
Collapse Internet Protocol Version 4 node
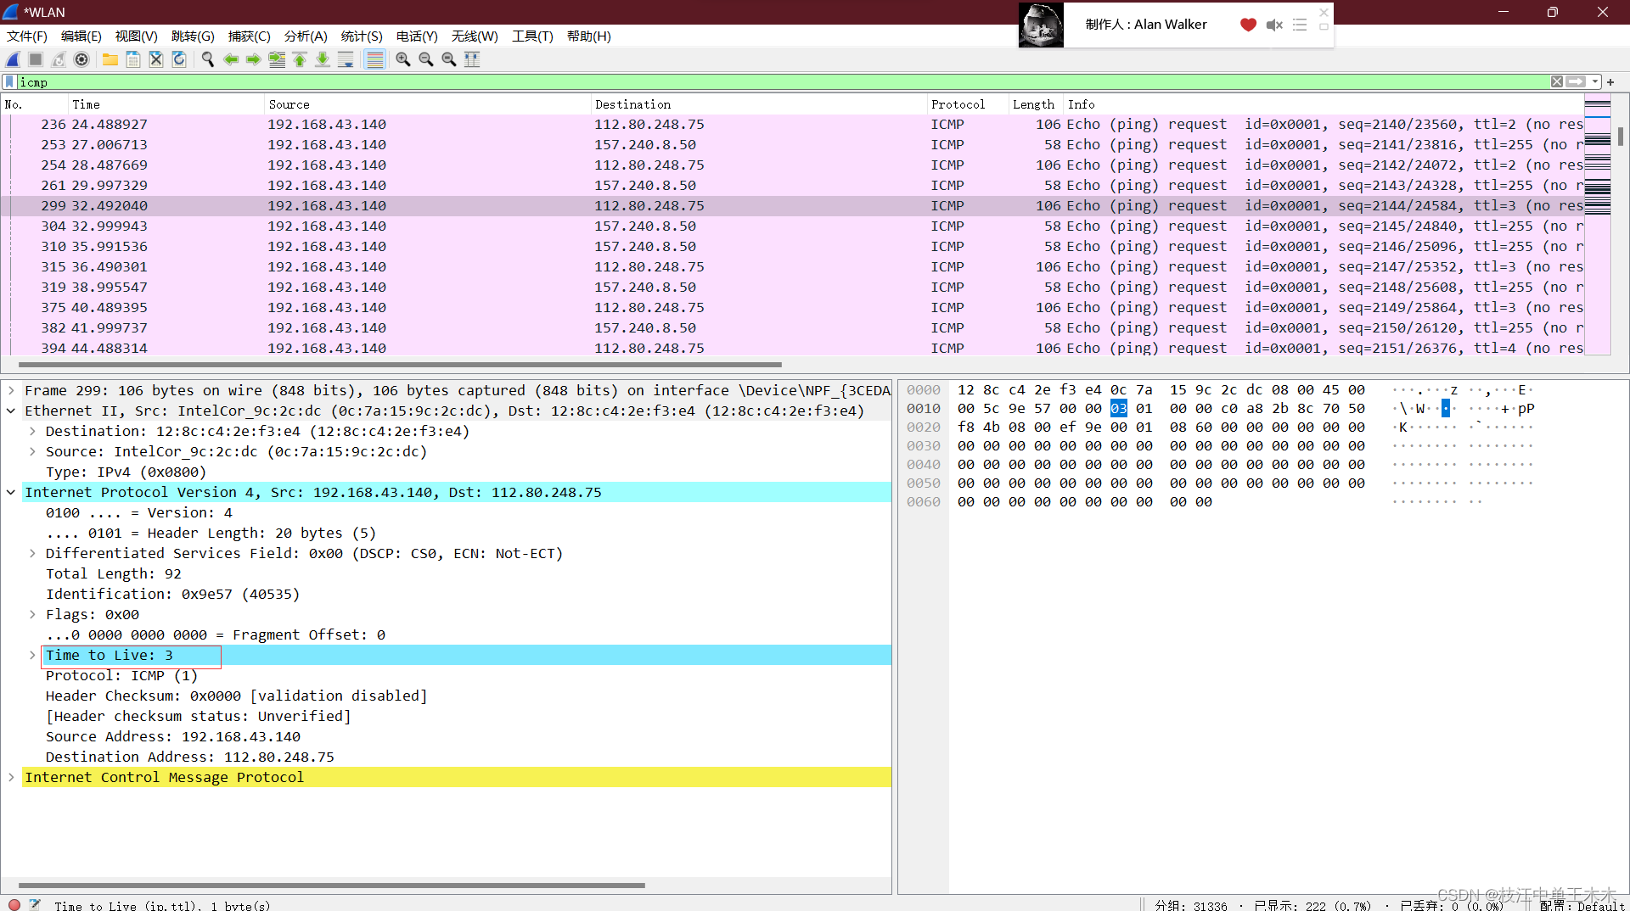11,492
